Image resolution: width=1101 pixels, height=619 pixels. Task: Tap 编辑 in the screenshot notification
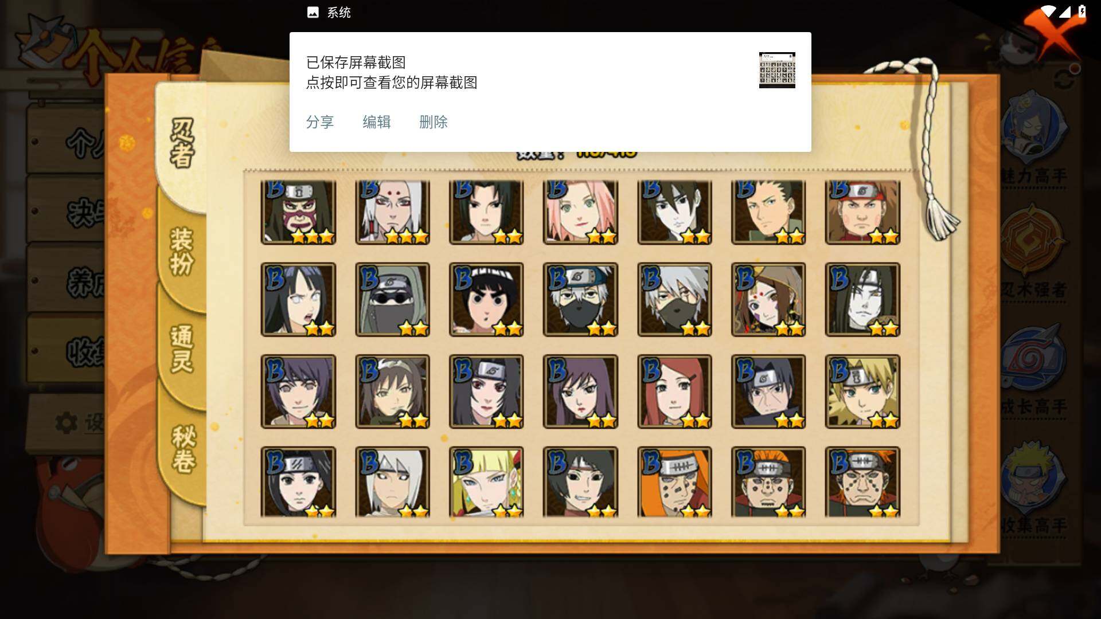[377, 122]
